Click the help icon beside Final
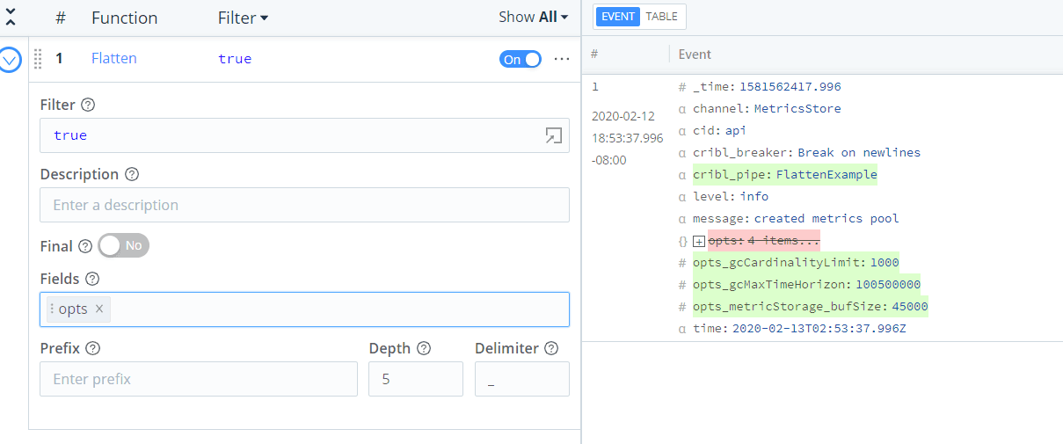This screenshot has height=444, width=1063. point(85,246)
